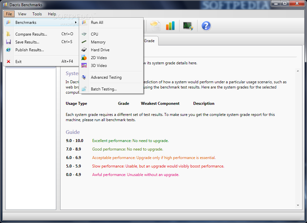This screenshot has height=223, width=307.
Task: Select Memory benchmark entry
Action: click(x=111, y=42)
